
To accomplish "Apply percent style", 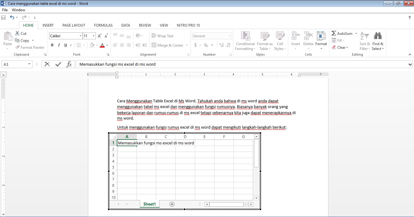I will pos(206,45).
